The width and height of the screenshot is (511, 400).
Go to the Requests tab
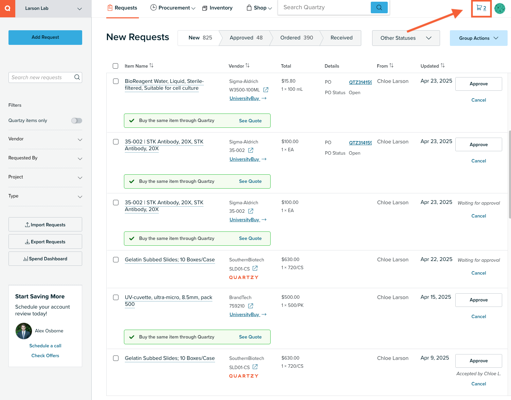pyautogui.click(x=123, y=8)
